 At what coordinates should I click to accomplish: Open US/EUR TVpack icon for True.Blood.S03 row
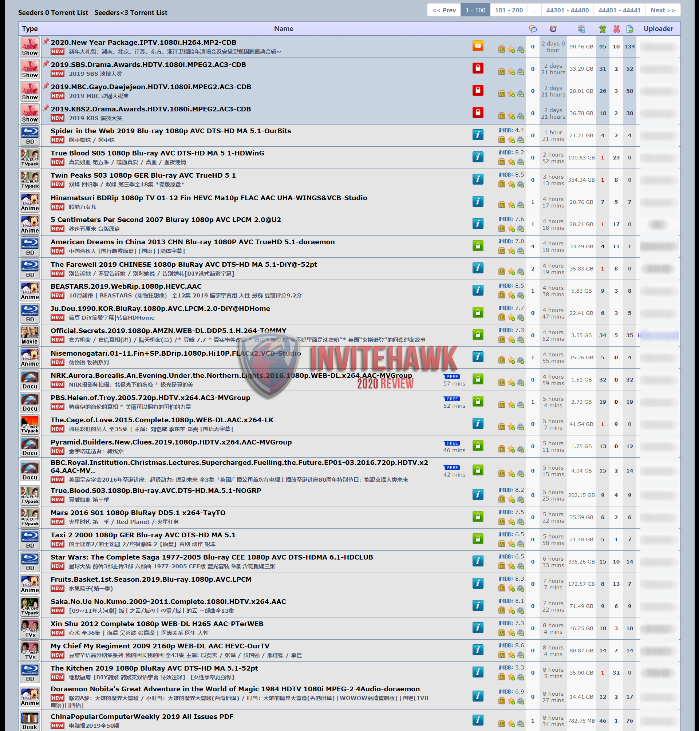click(30, 495)
